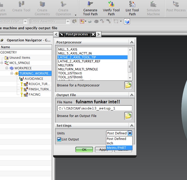Viewport: 187px width, 180px height.
Task: Open the Create Operation toolbar options arrow
Action: (x=75, y=15)
